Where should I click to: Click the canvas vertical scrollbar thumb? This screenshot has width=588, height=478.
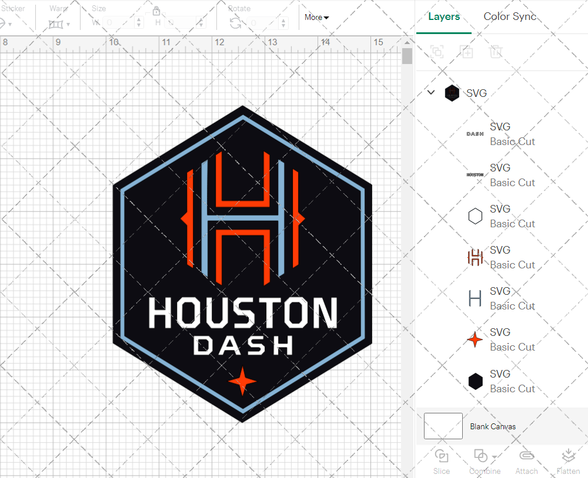click(407, 56)
